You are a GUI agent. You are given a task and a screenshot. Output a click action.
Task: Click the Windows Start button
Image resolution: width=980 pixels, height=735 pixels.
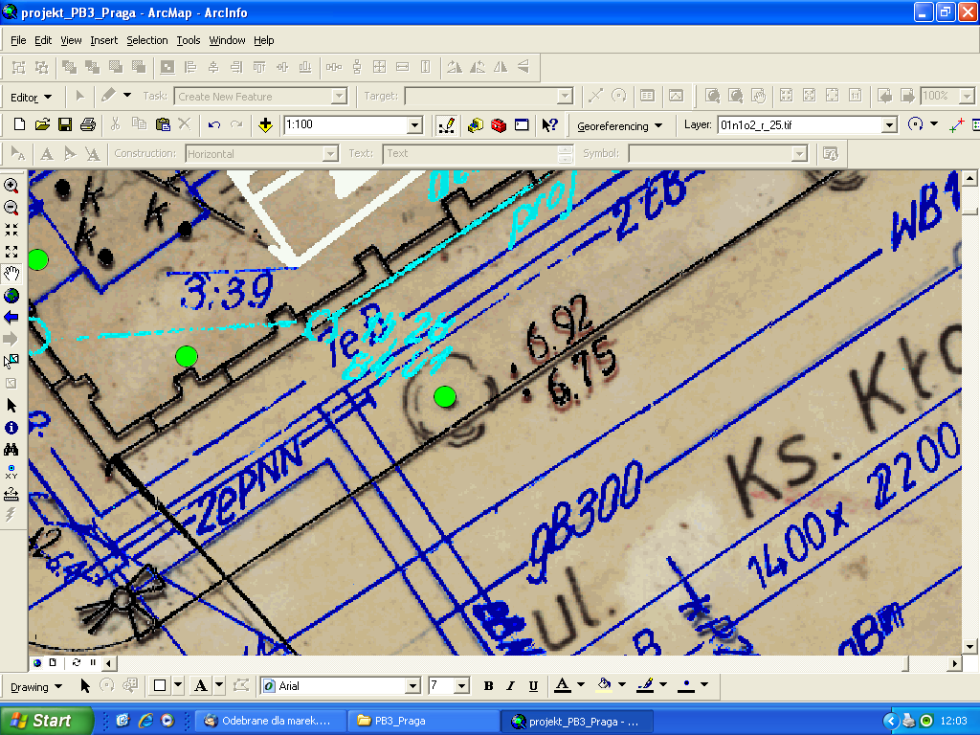pyautogui.click(x=46, y=721)
